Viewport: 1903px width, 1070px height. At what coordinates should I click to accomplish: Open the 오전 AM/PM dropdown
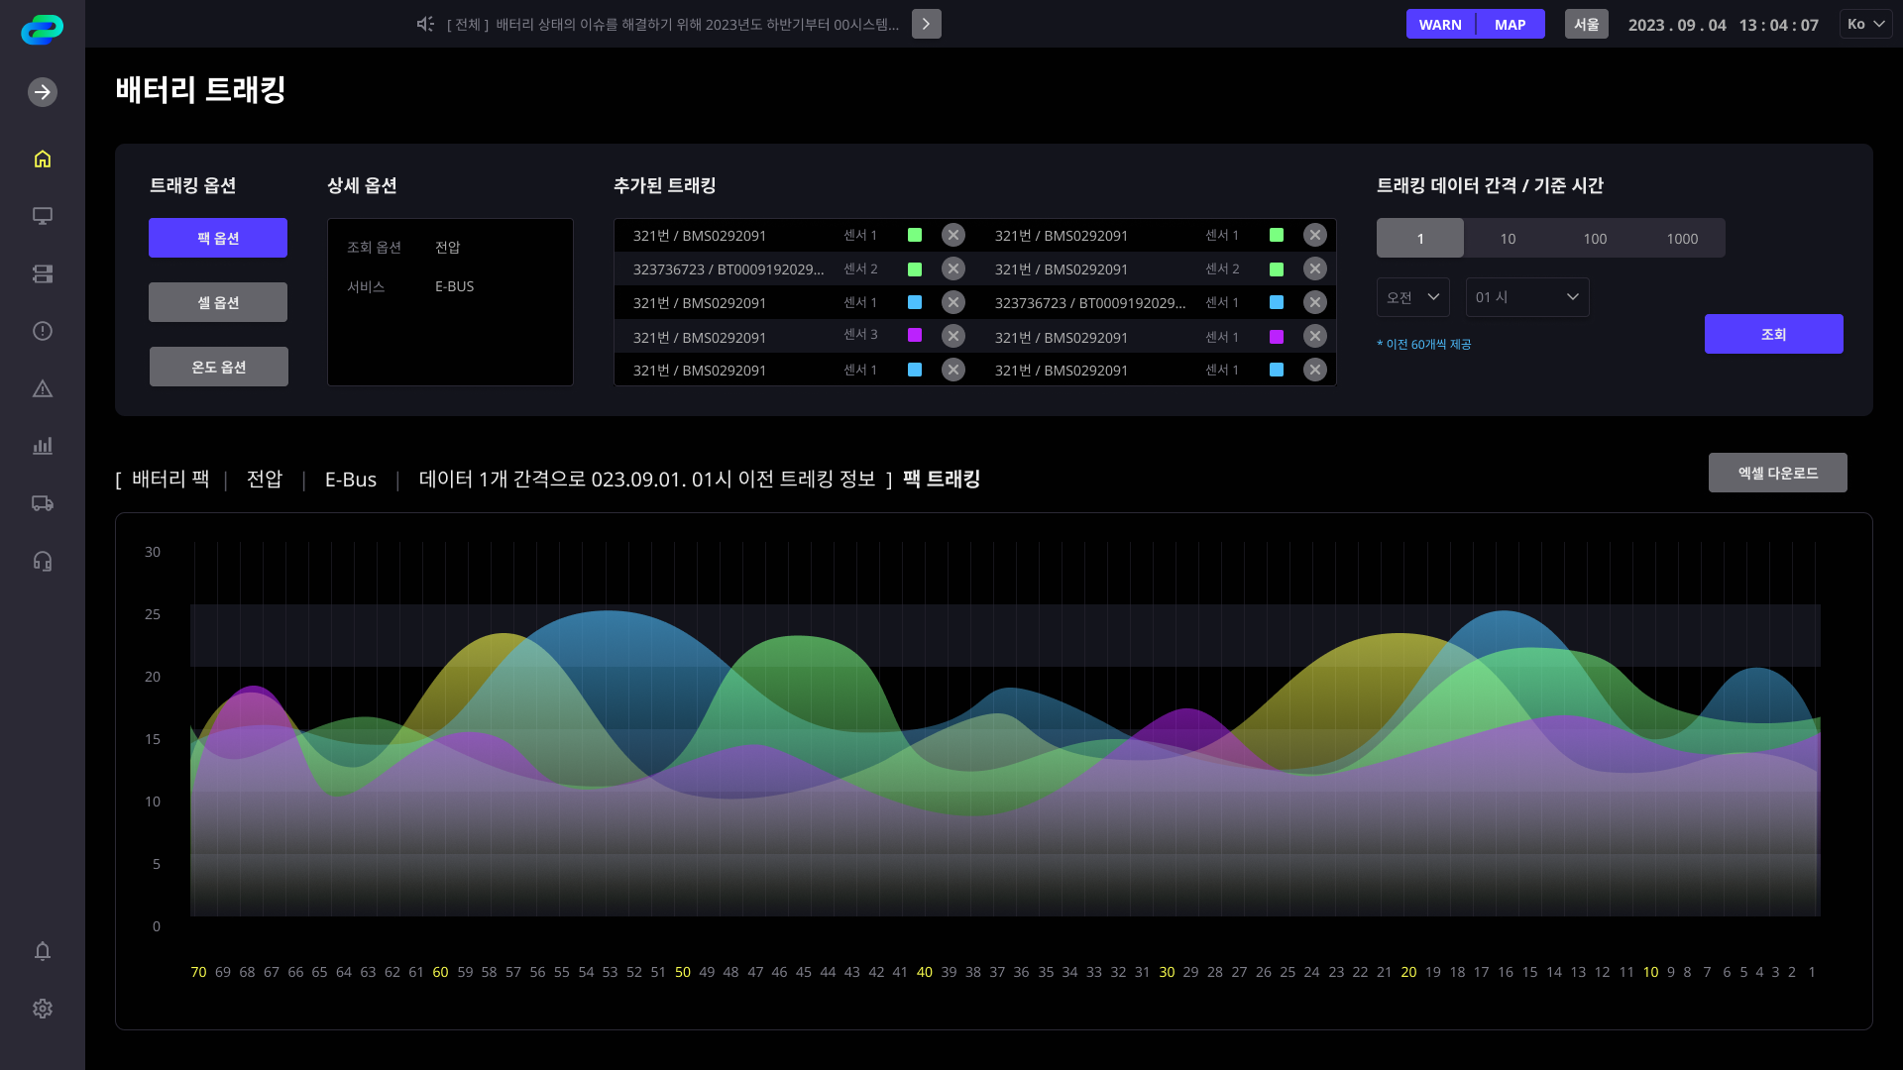pos(1413,297)
